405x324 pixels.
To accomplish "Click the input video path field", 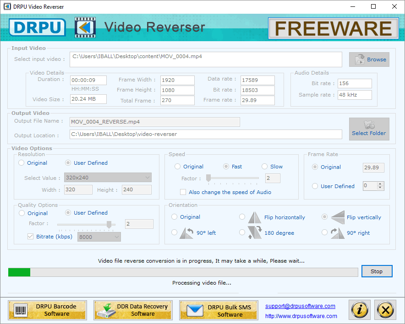I will click(206, 59).
